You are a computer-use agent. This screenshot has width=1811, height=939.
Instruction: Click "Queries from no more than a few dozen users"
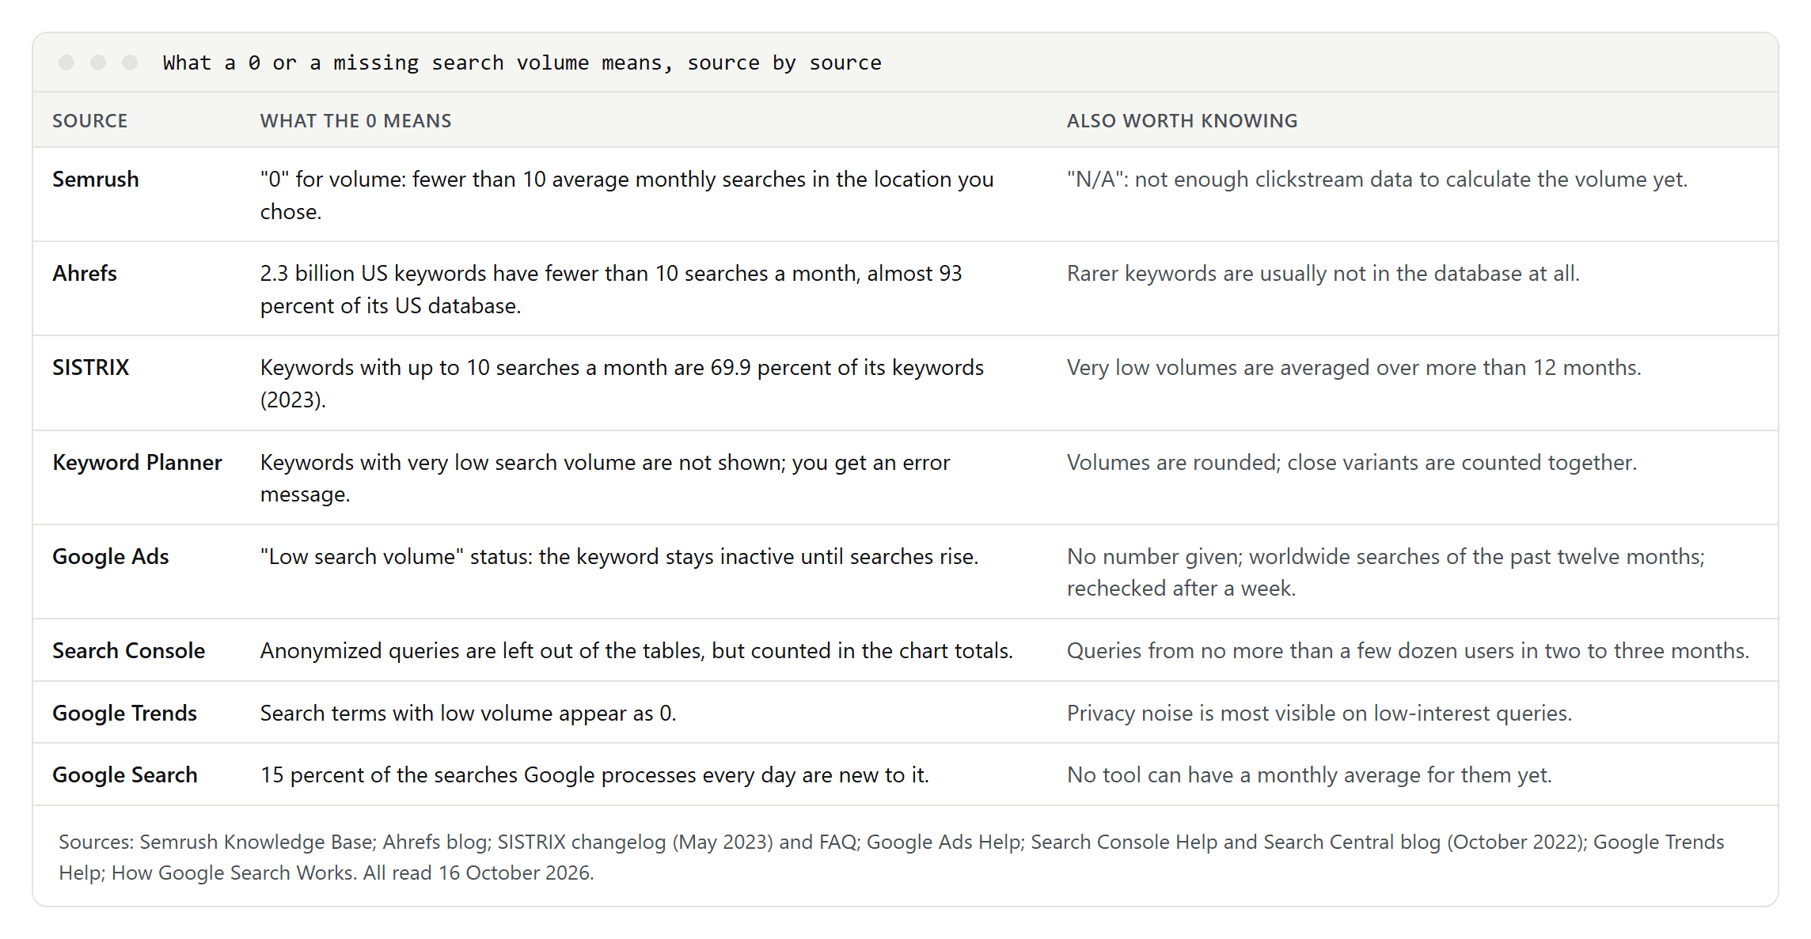[x=1408, y=651]
